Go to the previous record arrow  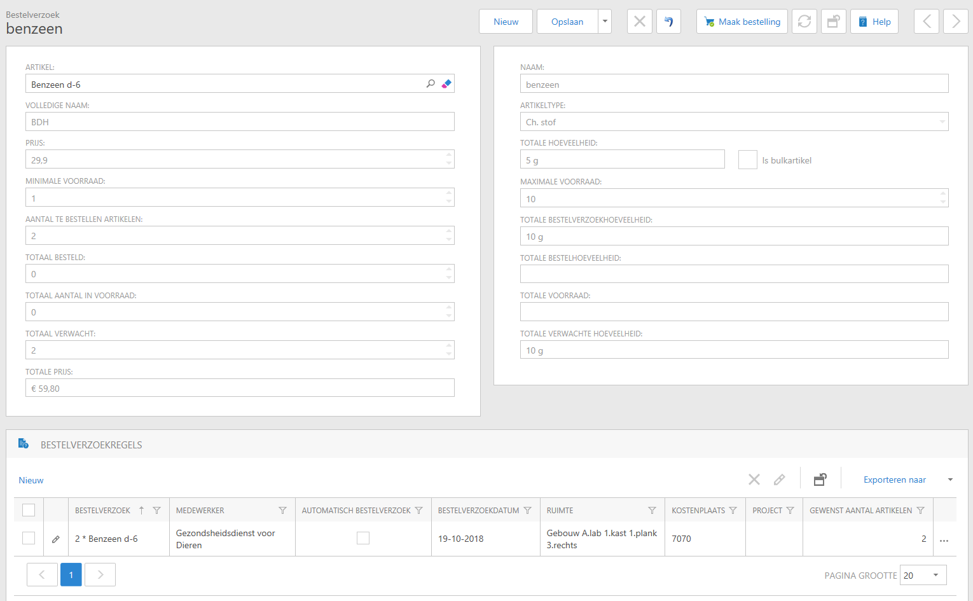pyautogui.click(x=927, y=22)
